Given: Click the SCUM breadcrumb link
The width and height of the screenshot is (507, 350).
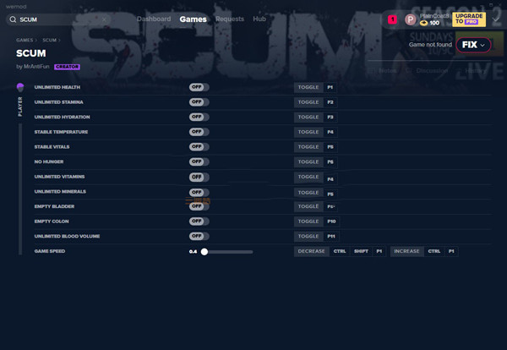Looking at the screenshot, I should click(x=50, y=40).
